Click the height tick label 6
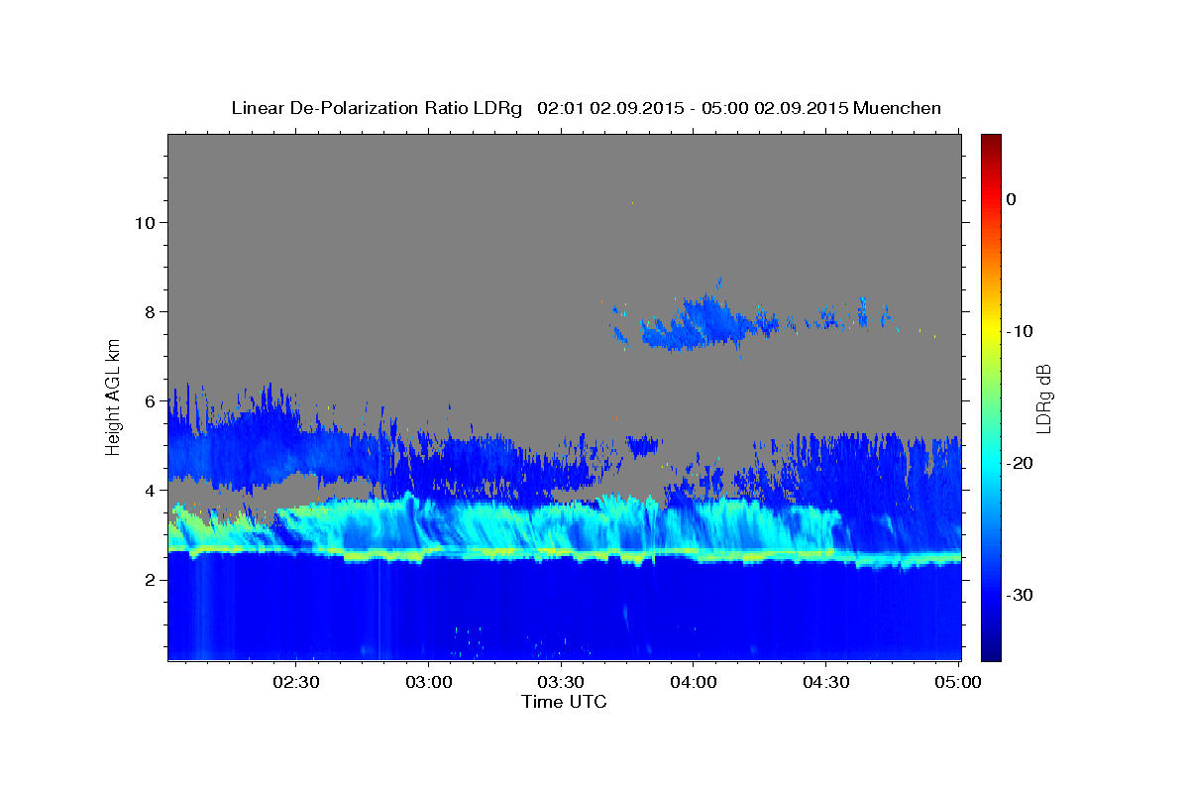The image size is (1189, 793). 151,400
